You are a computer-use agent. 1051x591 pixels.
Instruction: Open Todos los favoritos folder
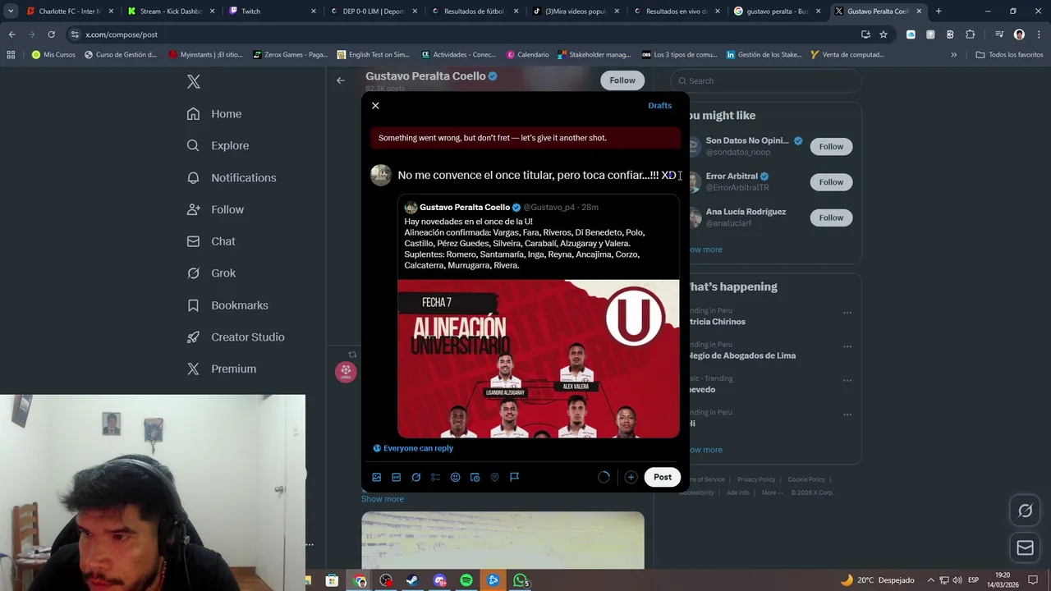pos(1009,55)
